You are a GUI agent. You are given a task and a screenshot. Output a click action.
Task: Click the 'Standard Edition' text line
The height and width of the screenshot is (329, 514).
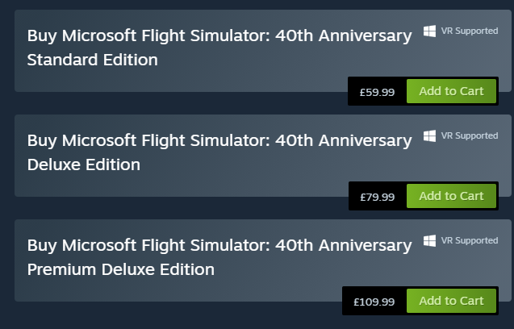coord(92,60)
